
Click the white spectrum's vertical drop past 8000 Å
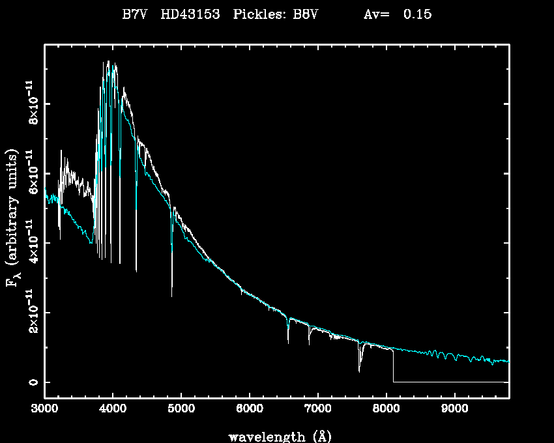coord(393,366)
